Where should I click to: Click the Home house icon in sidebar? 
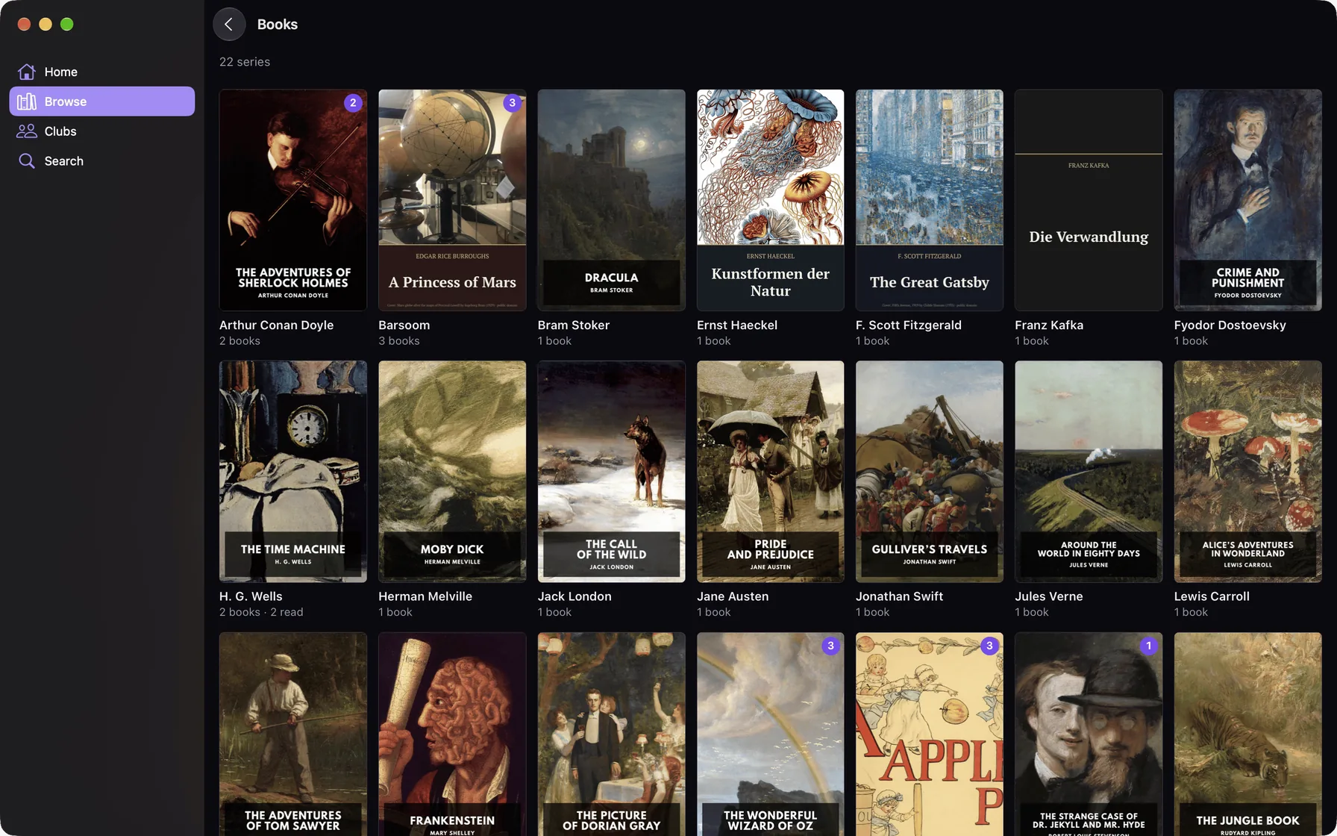point(27,72)
